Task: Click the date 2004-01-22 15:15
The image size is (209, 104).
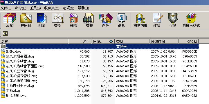Action: [x=164, y=96]
